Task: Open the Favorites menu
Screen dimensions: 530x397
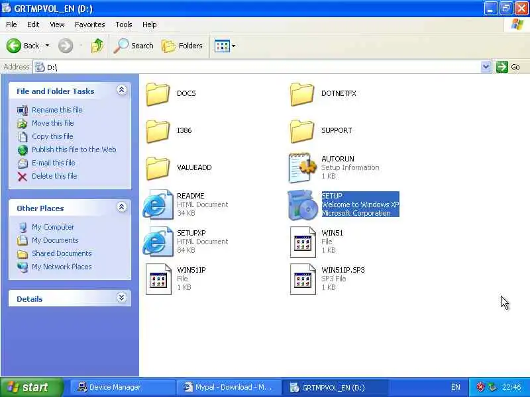Action: coord(90,24)
